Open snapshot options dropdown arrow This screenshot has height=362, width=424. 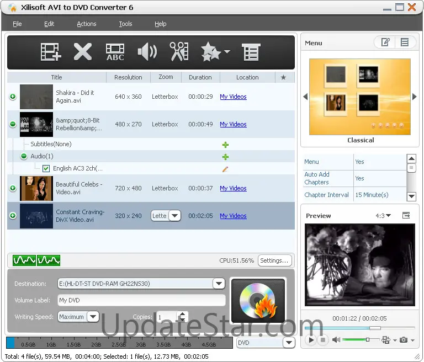[412, 340]
